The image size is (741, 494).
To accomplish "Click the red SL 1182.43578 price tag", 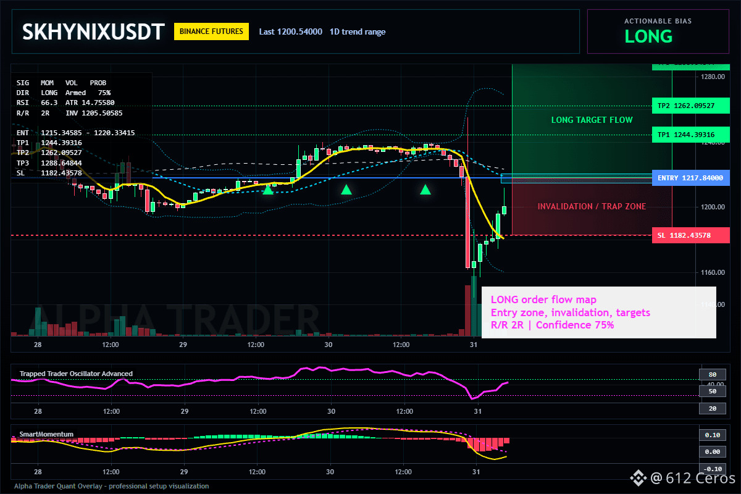I will click(690, 235).
